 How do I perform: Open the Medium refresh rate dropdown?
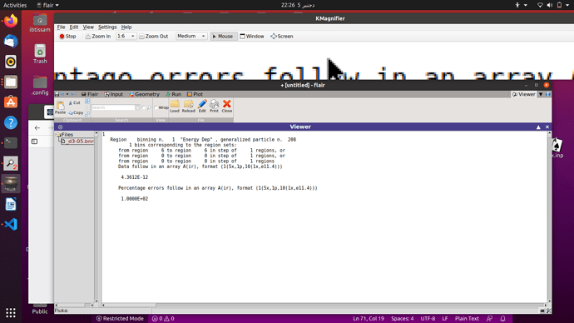pyautogui.click(x=191, y=37)
